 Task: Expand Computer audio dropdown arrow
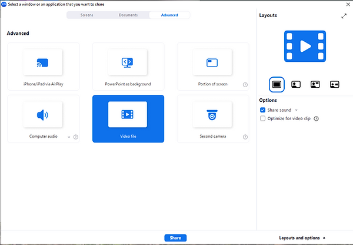point(69,137)
